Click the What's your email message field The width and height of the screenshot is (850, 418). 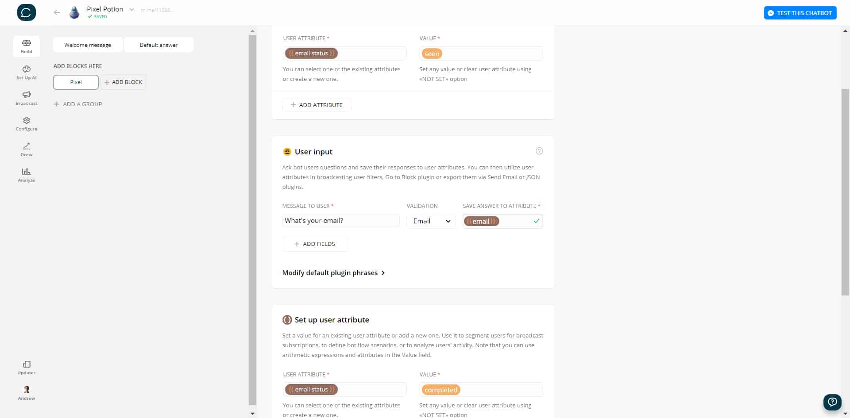point(341,221)
